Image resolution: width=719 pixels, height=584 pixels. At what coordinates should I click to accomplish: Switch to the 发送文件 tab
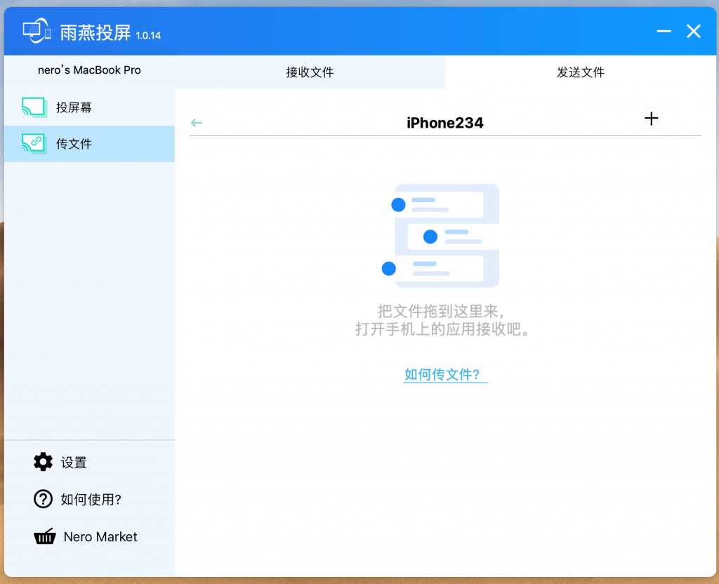tap(581, 72)
